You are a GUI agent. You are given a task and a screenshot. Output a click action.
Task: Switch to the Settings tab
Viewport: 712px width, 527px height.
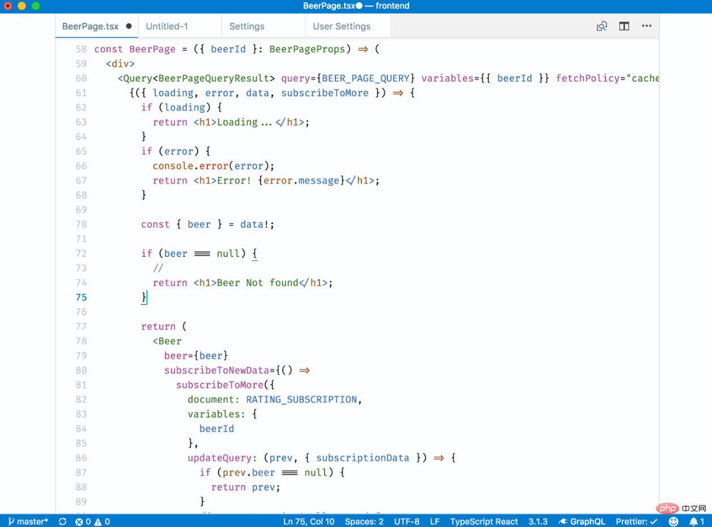246,26
